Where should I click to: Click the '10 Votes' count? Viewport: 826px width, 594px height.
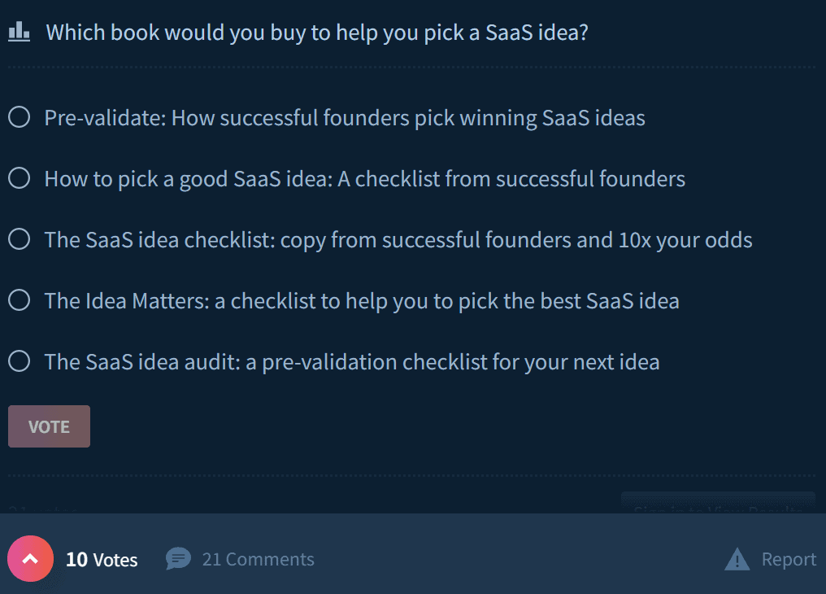102,559
